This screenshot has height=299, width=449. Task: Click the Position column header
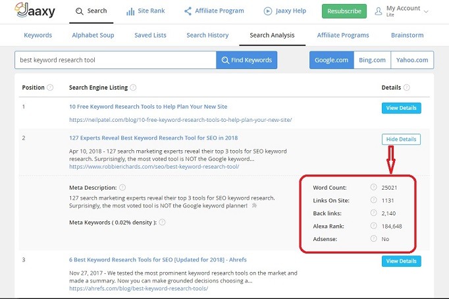pyautogui.click(x=33, y=88)
